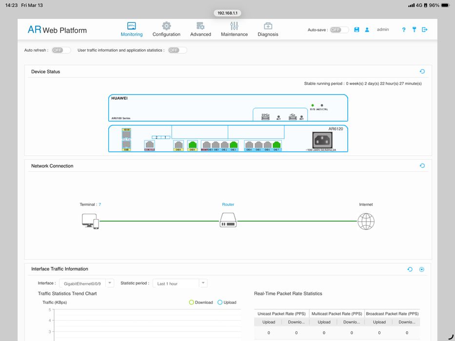The image size is (455, 341).
Task: Open the Monitoring tab
Action: (x=132, y=29)
